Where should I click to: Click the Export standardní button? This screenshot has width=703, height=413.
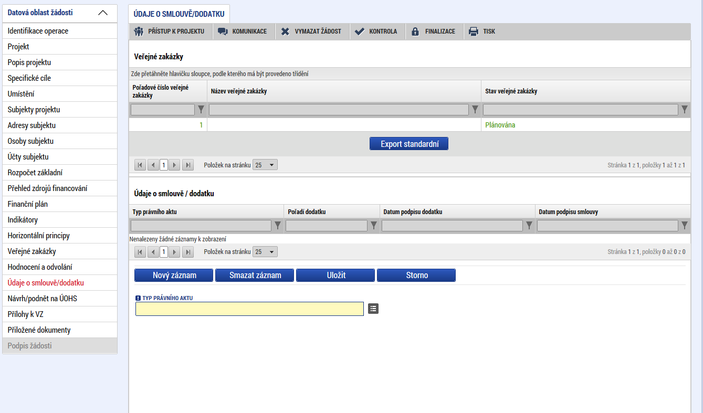pyautogui.click(x=409, y=144)
